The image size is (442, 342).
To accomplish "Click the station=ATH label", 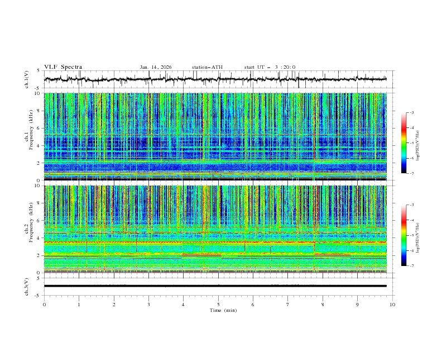I will pos(207,67).
